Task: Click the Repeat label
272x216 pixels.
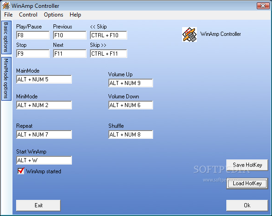Action: point(24,126)
